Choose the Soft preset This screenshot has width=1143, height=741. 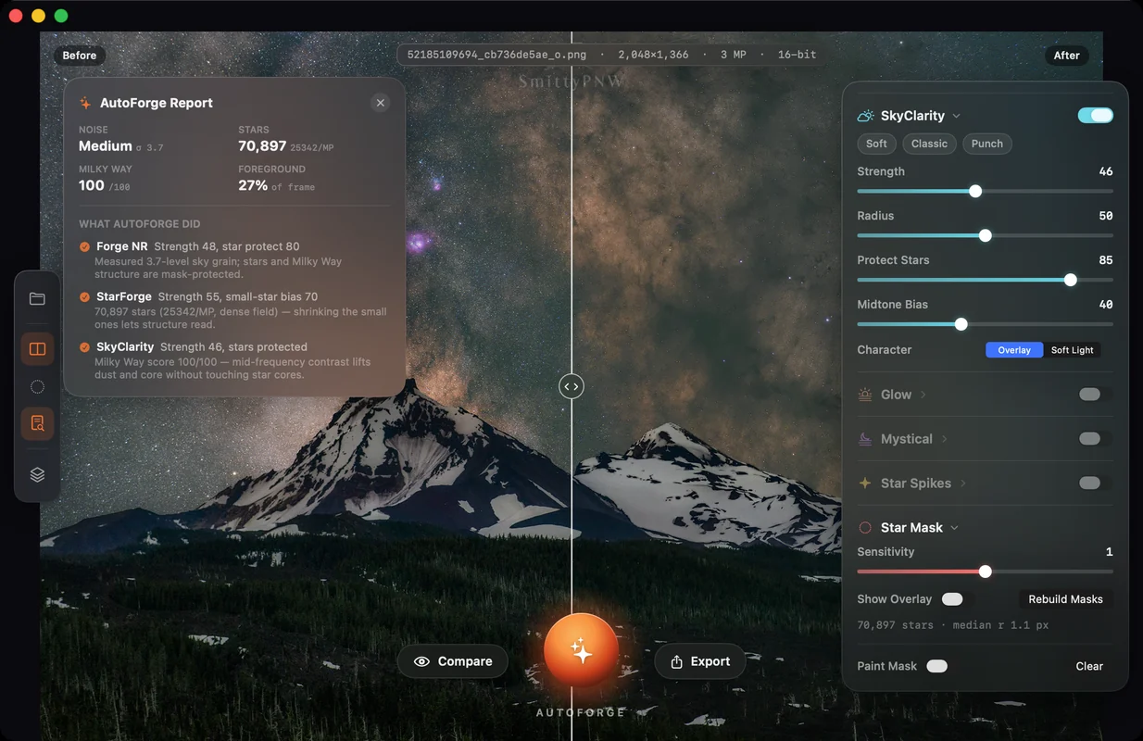click(x=877, y=144)
